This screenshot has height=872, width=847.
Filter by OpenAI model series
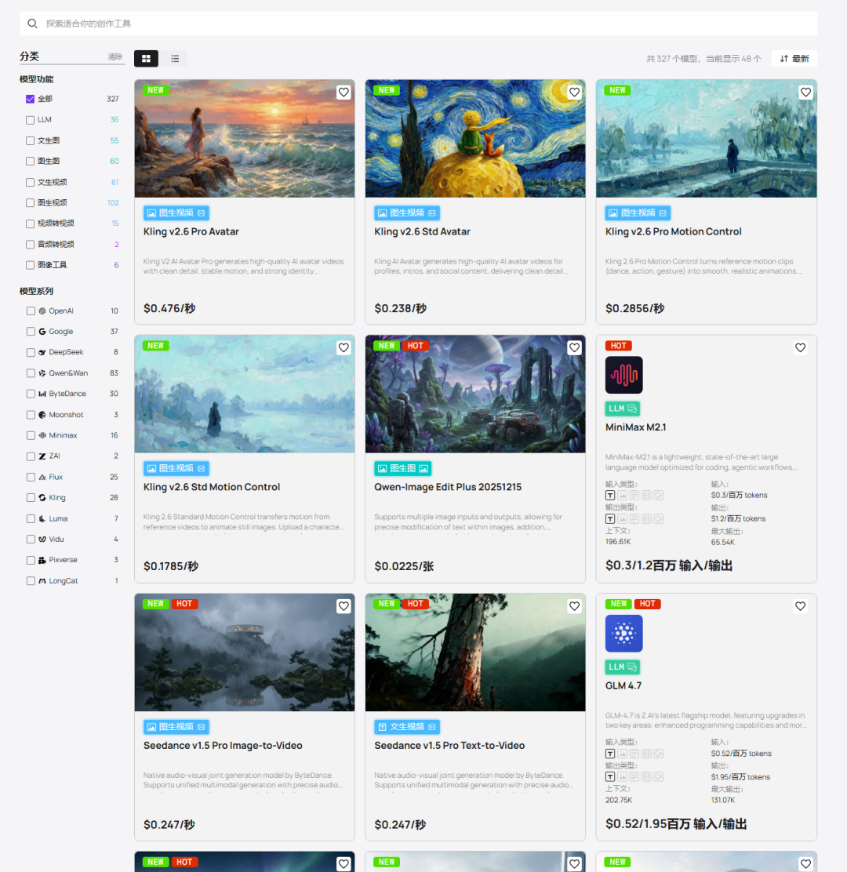(31, 311)
